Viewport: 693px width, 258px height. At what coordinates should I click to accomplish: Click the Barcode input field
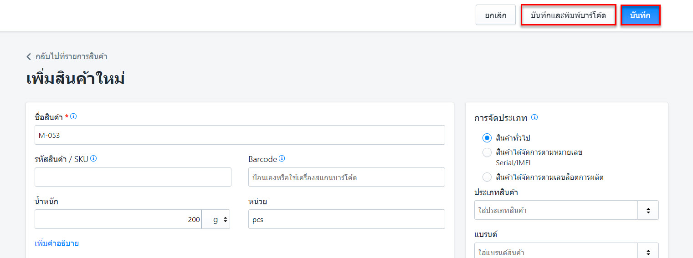point(346,177)
